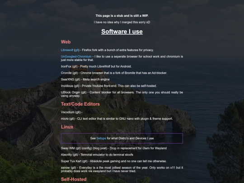Click the "IronFox" entry name

tap(66, 66)
